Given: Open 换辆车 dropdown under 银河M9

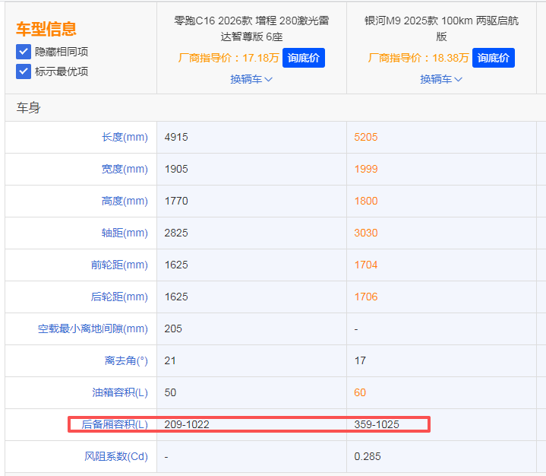Looking at the screenshot, I should coord(441,79).
